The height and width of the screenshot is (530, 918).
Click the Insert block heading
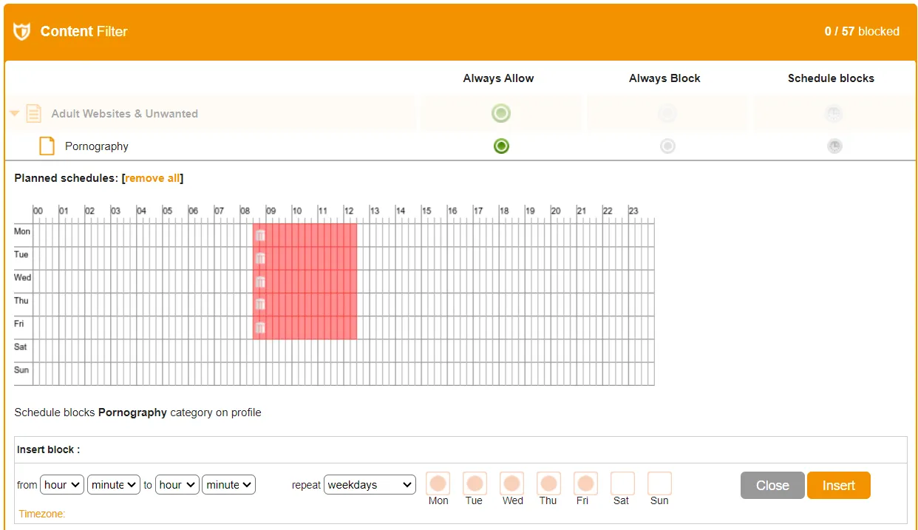(x=48, y=449)
